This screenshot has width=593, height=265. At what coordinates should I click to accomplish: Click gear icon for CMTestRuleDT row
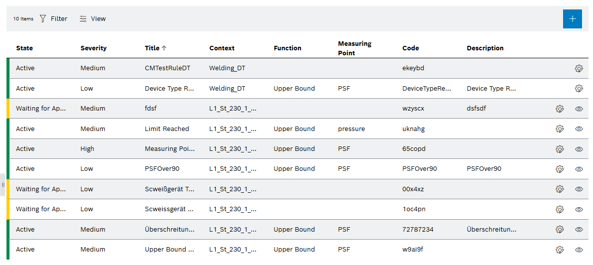point(579,68)
